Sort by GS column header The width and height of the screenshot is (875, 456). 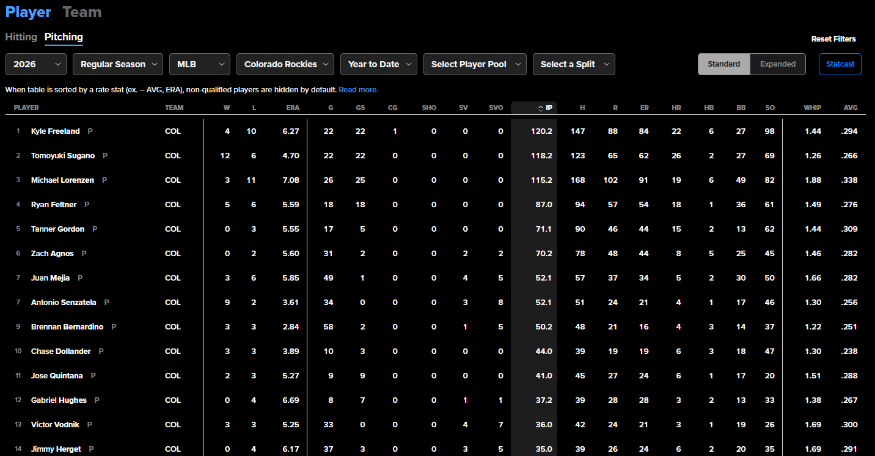(x=361, y=108)
